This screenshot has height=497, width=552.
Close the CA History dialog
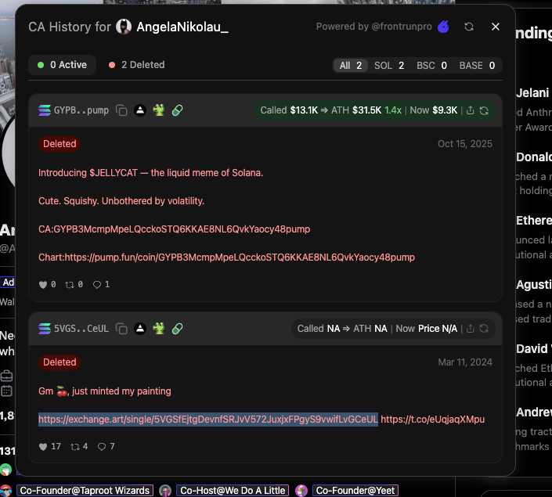[496, 27]
